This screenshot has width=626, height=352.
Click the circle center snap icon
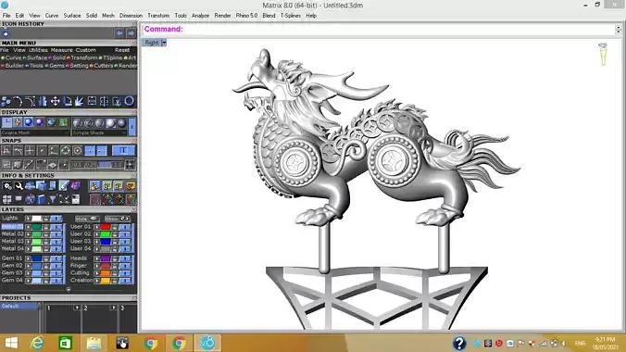click(x=78, y=151)
